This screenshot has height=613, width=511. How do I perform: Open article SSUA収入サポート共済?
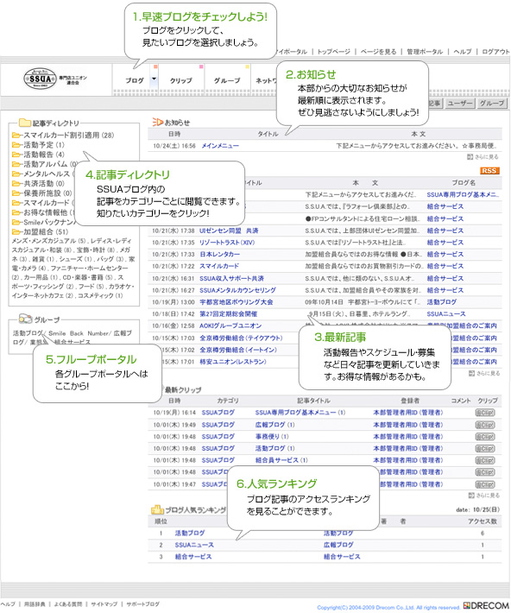231,278
